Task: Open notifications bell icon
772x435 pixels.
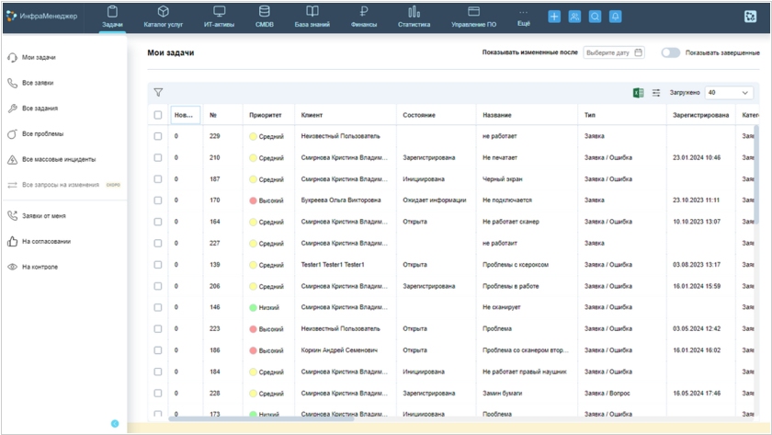Action: [x=616, y=17]
